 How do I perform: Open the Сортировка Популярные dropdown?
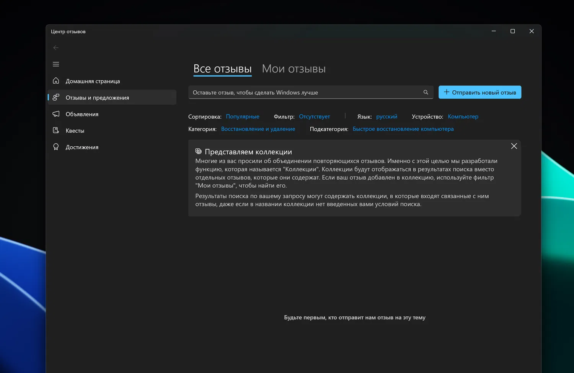243,116
